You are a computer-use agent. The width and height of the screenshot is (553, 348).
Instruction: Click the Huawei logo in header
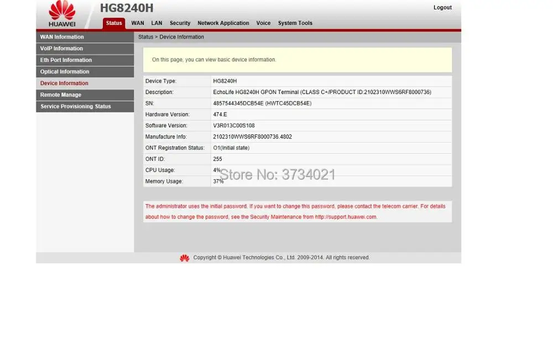click(62, 13)
